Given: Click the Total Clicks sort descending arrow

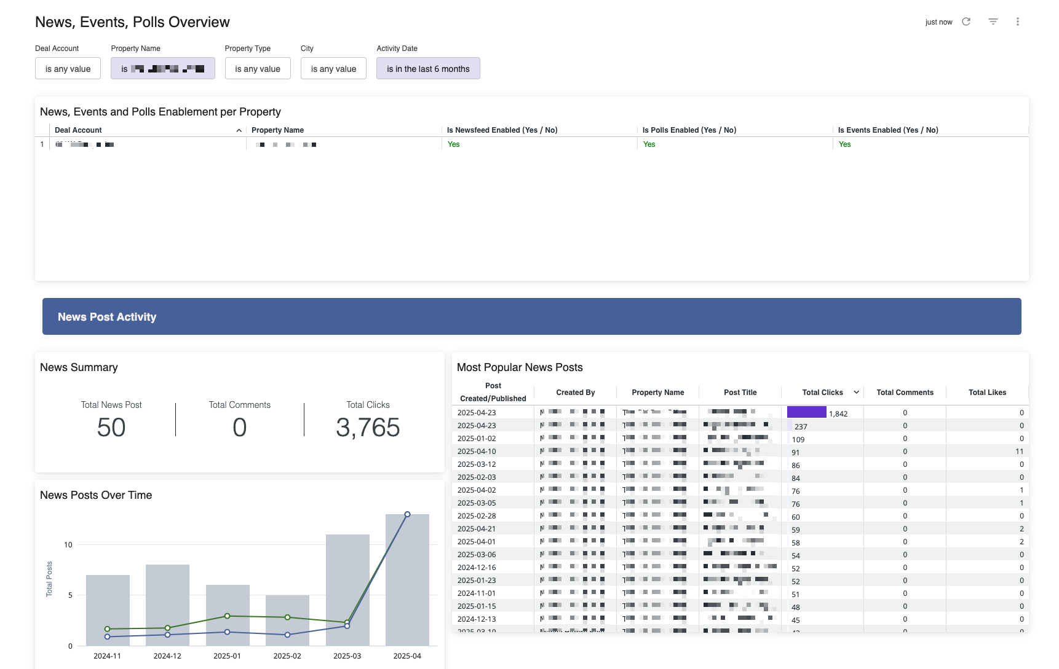Looking at the screenshot, I should click(856, 392).
